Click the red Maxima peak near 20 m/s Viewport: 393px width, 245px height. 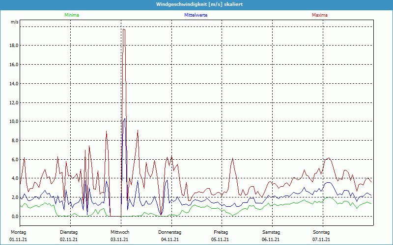pyautogui.click(x=124, y=29)
